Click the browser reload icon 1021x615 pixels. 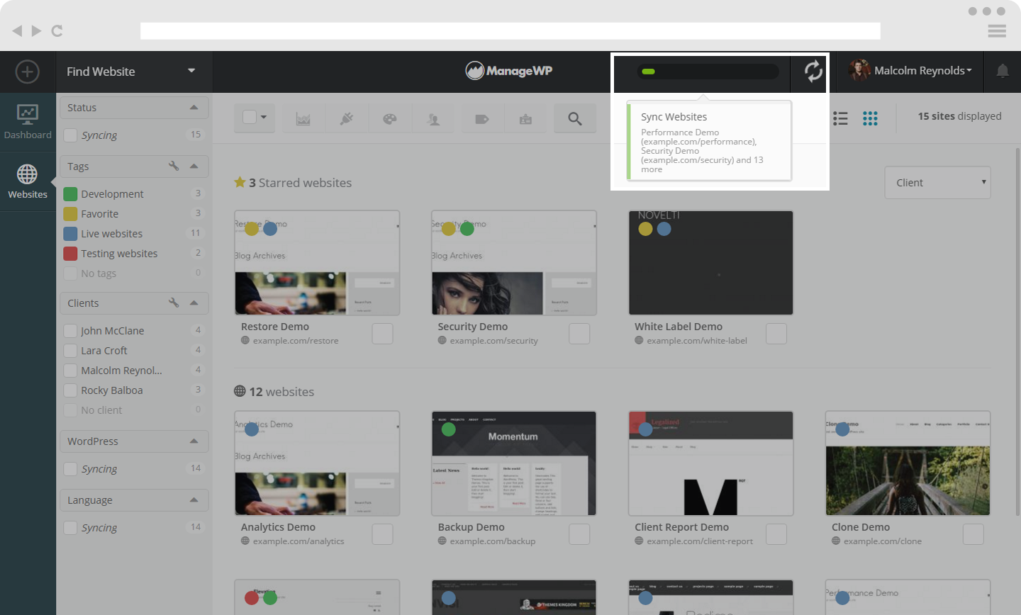57,30
